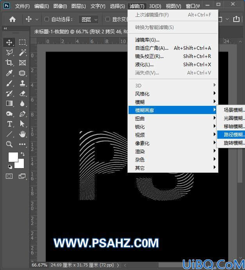Select the 未标题-1-恢复的 document tab

pos(81,32)
